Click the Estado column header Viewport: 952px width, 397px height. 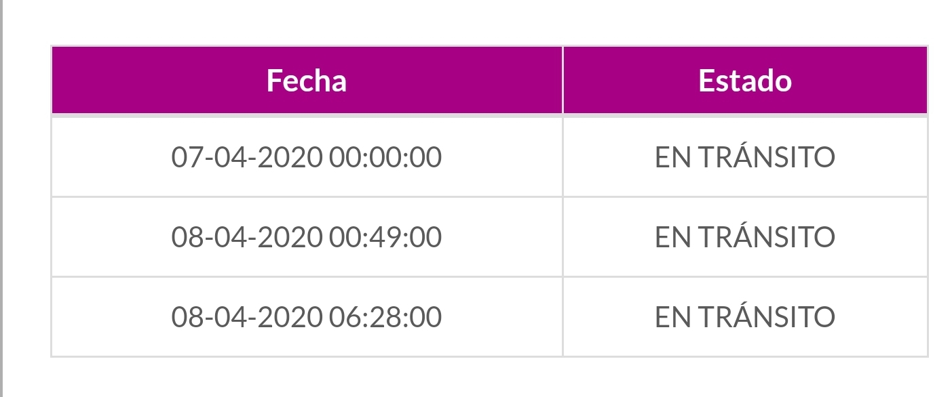(x=744, y=81)
